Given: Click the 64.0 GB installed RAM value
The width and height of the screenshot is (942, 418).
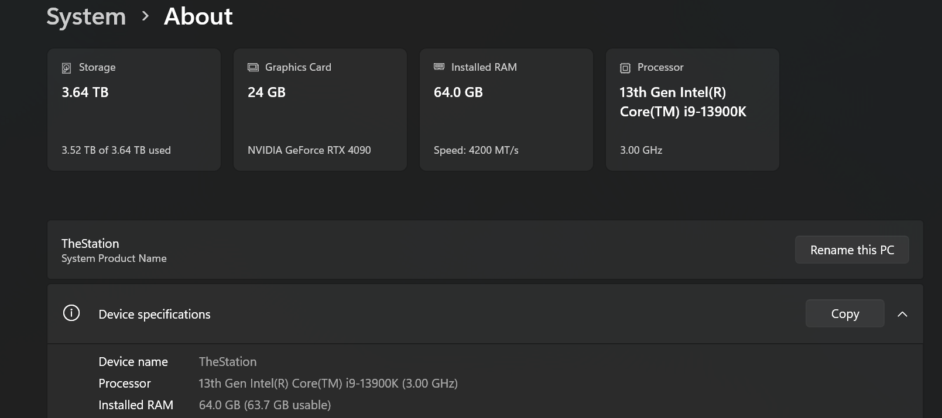Looking at the screenshot, I should (458, 92).
